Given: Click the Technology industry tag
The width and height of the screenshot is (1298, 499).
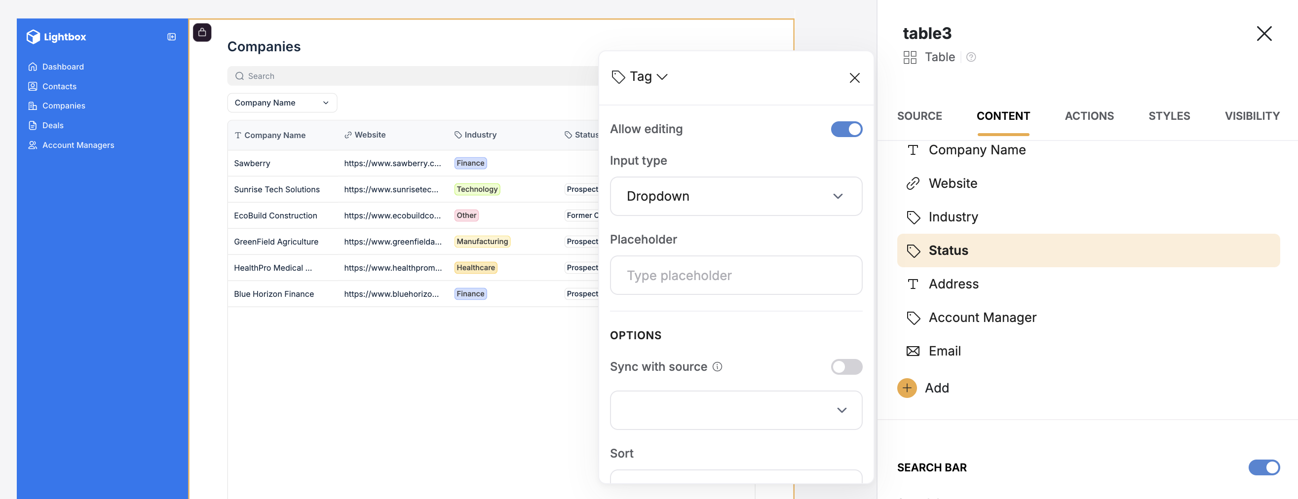Looking at the screenshot, I should point(477,189).
